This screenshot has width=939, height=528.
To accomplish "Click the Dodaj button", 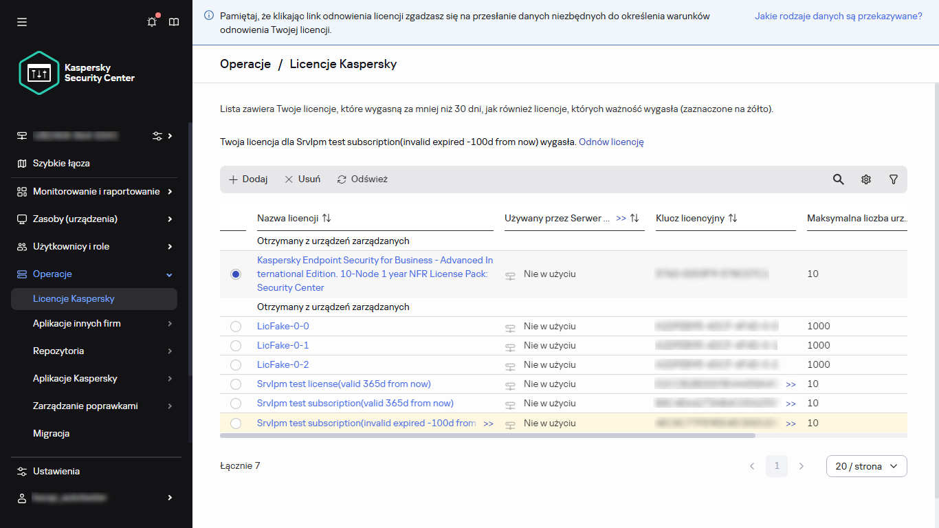I will (248, 179).
